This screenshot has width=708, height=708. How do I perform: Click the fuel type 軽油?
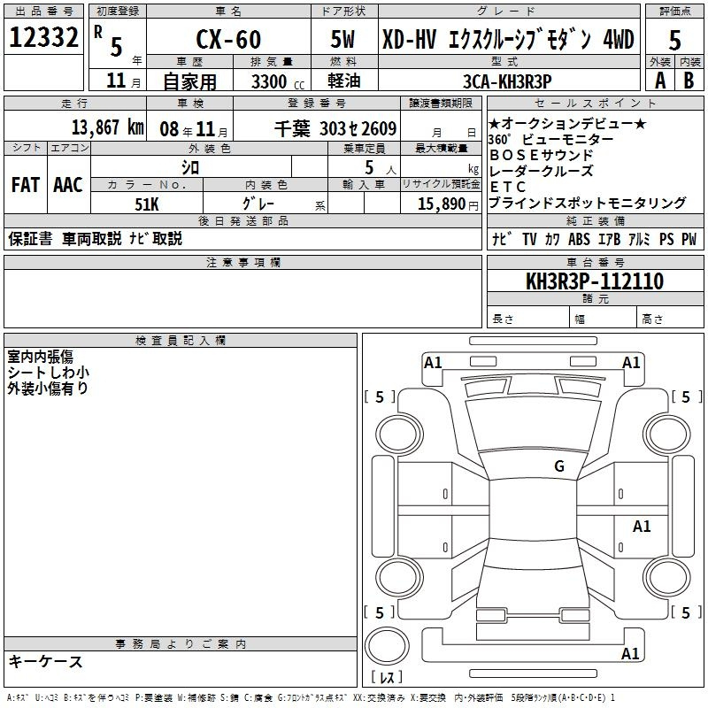(344, 81)
